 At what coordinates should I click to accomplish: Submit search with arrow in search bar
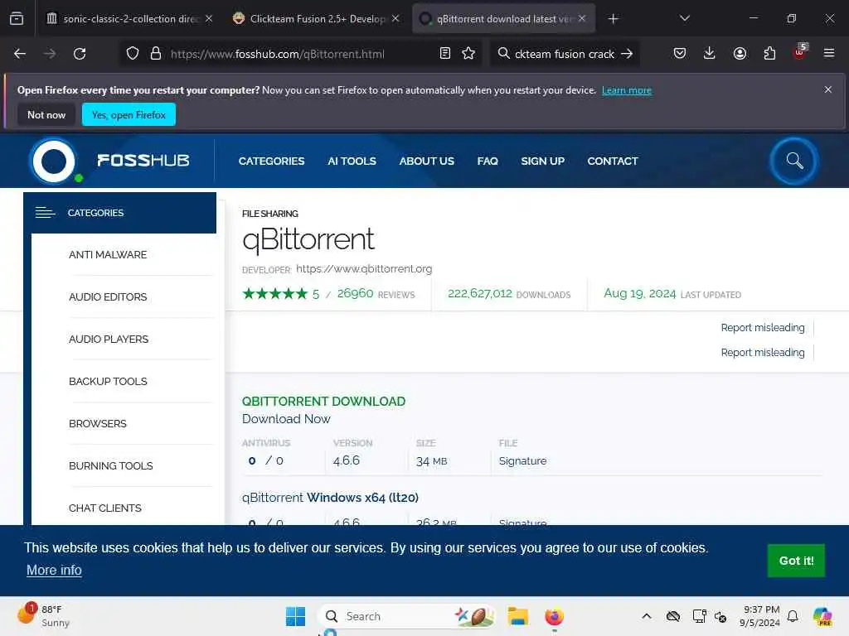(627, 54)
